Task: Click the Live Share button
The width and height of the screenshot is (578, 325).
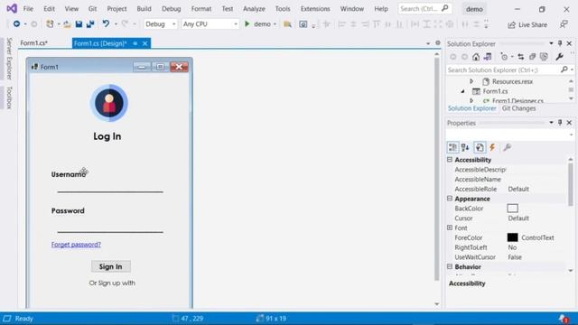Action: (x=527, y=24)
